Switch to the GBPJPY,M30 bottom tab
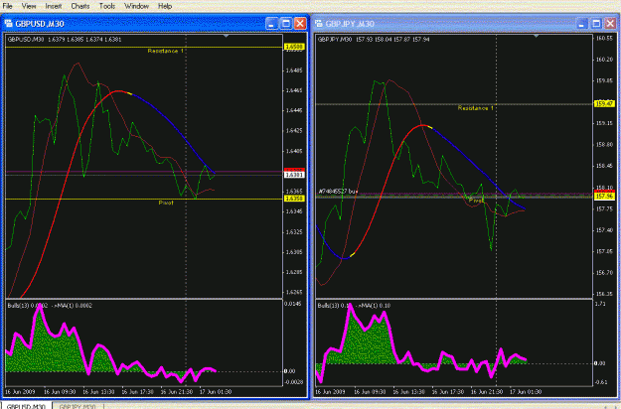Image resolution: width=621 pixels, height=409 pixels. (x=78, y=406)
